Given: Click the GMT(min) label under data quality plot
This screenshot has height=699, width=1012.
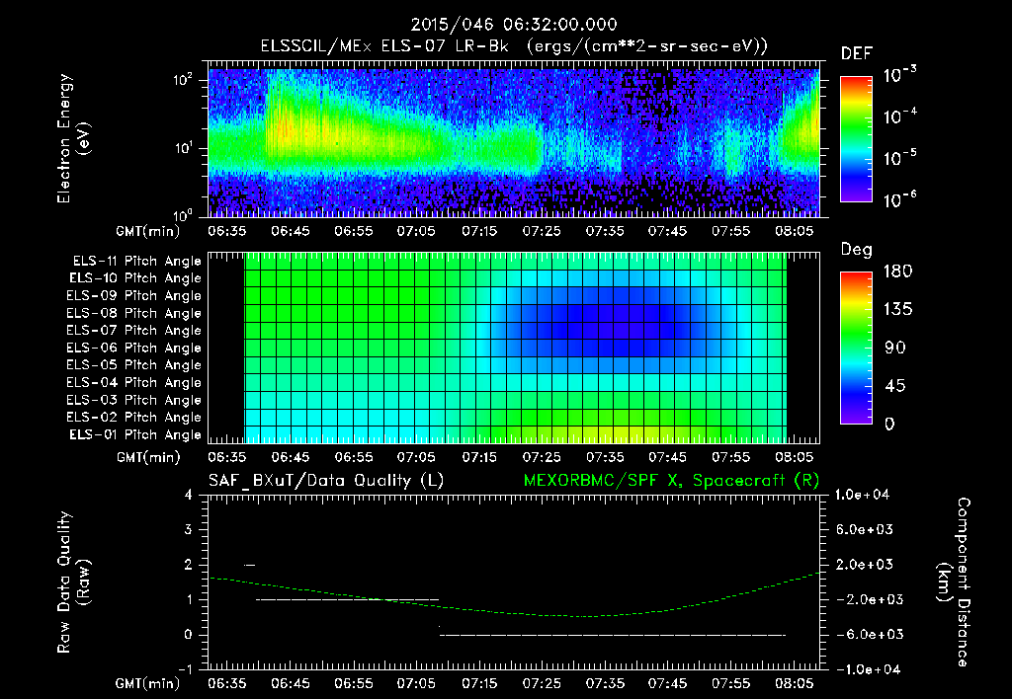Looking at the screenshot, I should click(148, 683).
